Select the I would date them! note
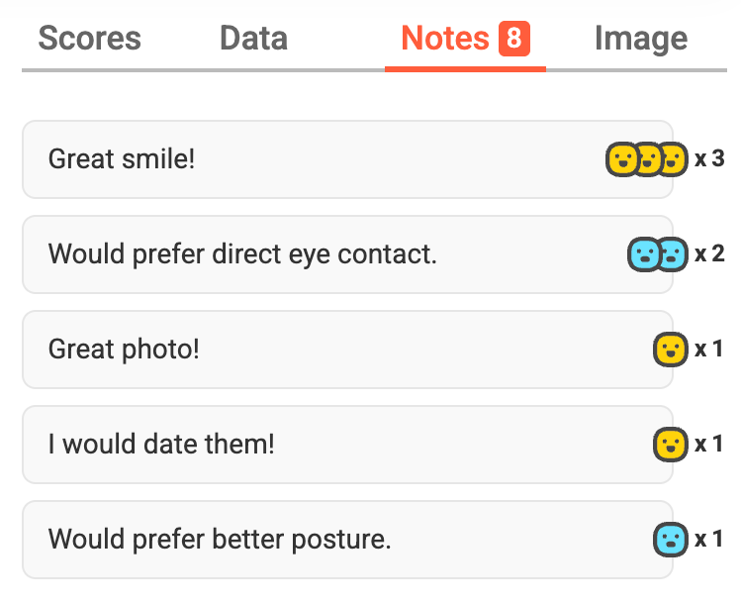741x603 pixels. tap(348, 445)
